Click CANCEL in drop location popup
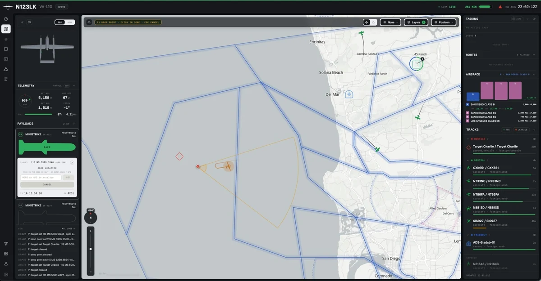The image size is (541, 281). tap(47, 184)
